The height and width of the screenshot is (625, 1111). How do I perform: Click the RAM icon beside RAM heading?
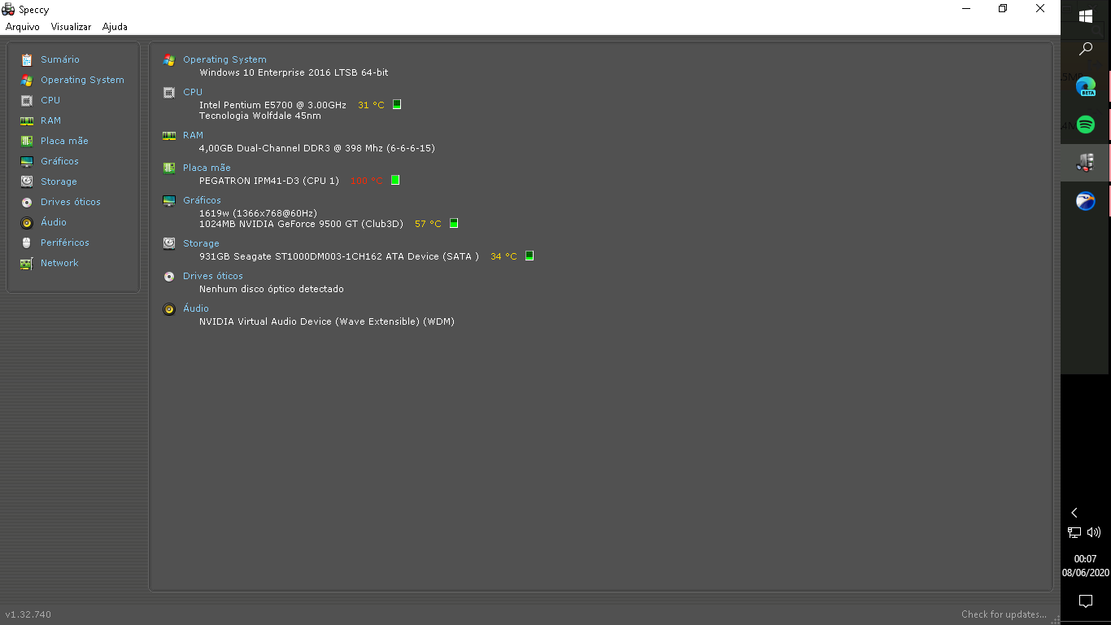tap(169, 135)
